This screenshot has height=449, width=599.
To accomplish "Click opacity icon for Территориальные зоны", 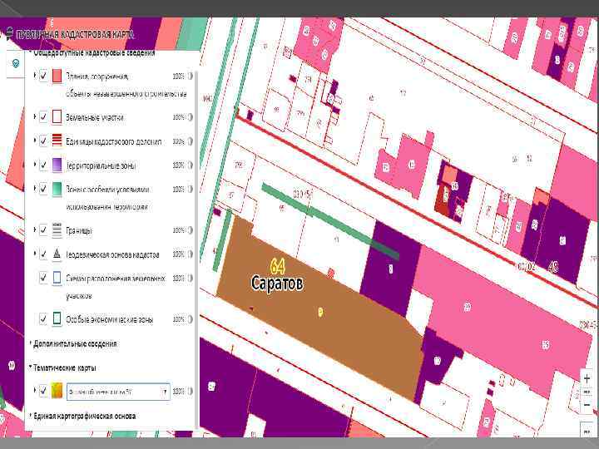I will coord(191,165).
